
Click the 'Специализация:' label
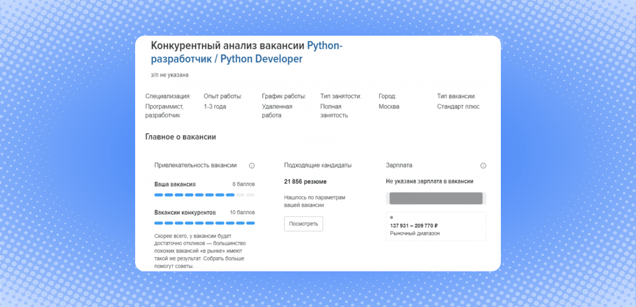168,96
